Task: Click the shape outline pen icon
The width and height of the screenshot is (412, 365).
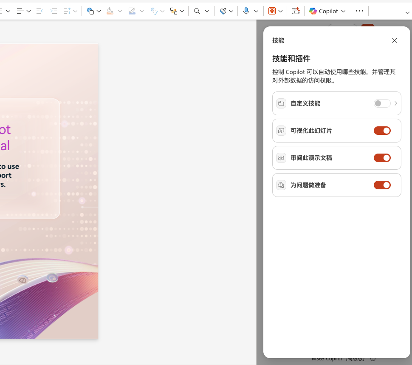Action: (132, 11)
